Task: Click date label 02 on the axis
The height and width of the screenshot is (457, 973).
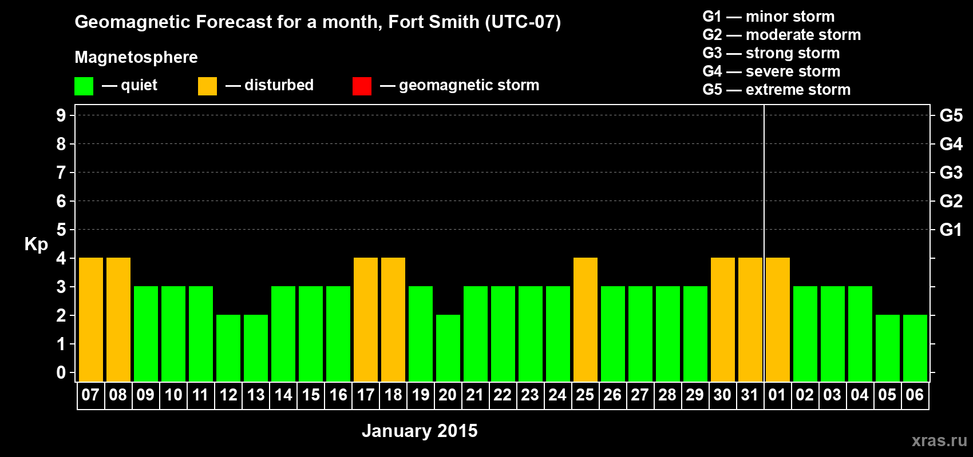Action: (805, 395)
